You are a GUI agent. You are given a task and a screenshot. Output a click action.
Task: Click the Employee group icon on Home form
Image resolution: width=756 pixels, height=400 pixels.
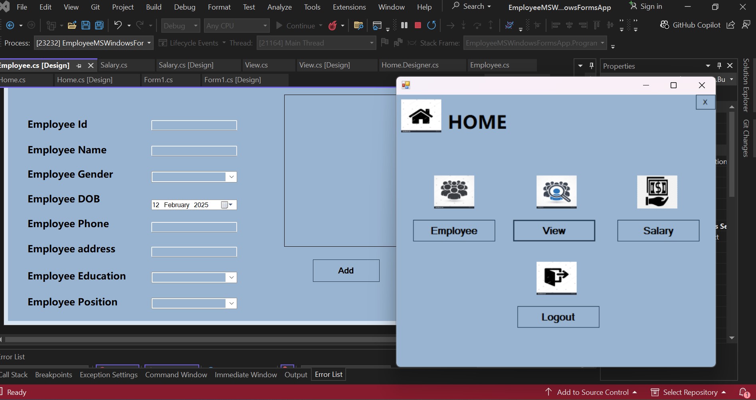(453, 192)
